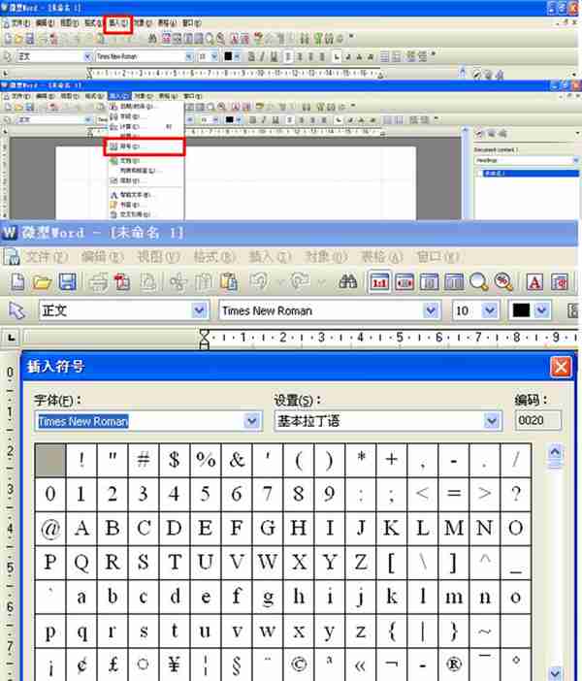The width and height of the screenshot is (582, 681).
Task: Select the & symbol cell
Action: point(237,460)
